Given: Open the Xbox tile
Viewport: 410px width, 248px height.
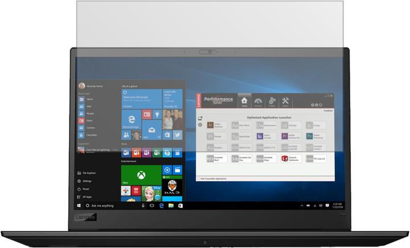Looking at the screenshot, I should click(141, 174).
